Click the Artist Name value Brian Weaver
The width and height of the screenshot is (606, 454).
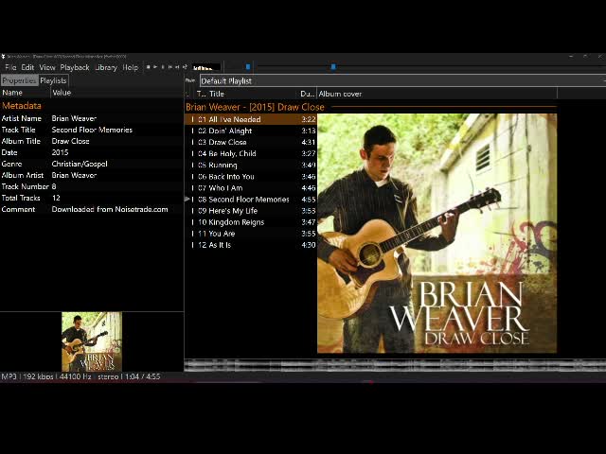[74, 118]
